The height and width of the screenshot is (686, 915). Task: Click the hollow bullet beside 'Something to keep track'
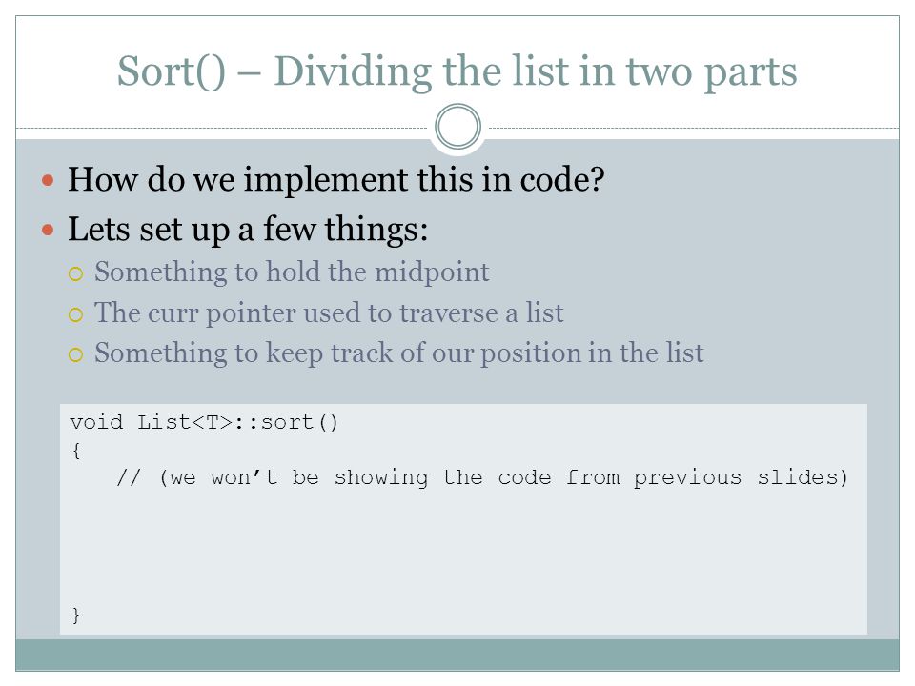pos(76,354)
